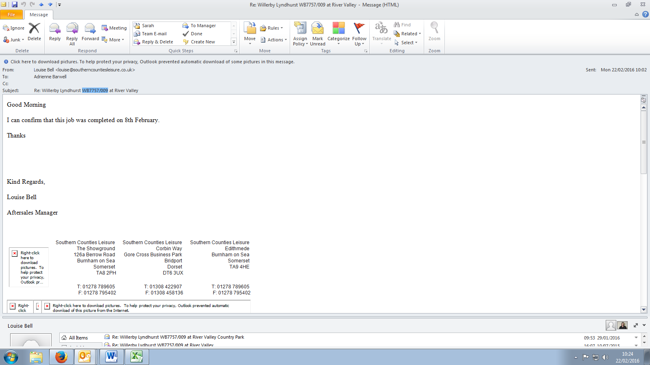Click the Ignore conversation icon
650x365 pixels.
6,28
